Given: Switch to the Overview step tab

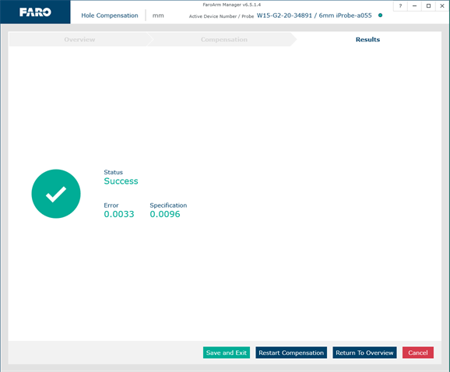Looking at the screenshot, I should tap(79, 40).
